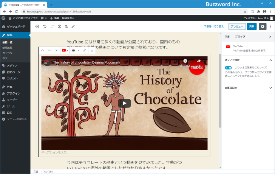Collapse the admin menu
Image resolution: width=275 pixels, height=174 pixels.
click(x=15, y=119)
